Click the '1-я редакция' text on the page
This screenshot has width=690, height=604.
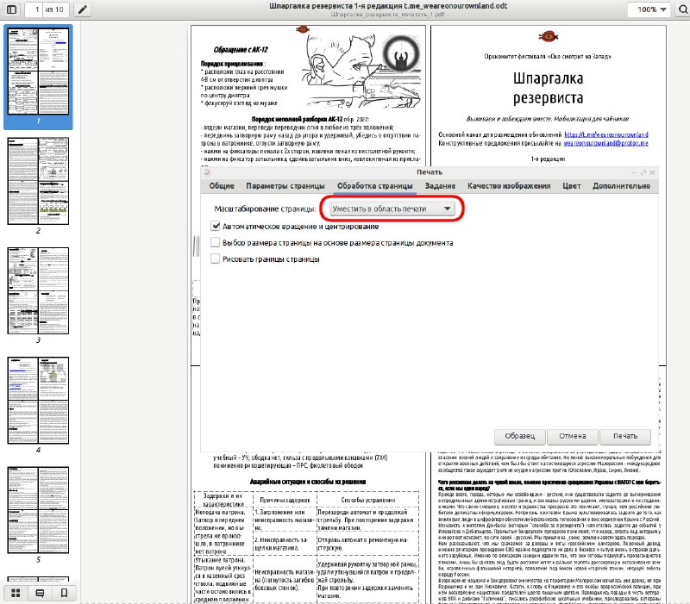click(548, 159)
